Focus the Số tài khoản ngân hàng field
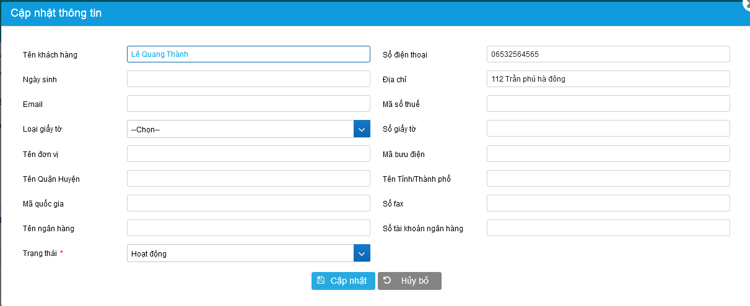This screenshot has width=750, height=306. pyautogui.click(x=608, y=228)
